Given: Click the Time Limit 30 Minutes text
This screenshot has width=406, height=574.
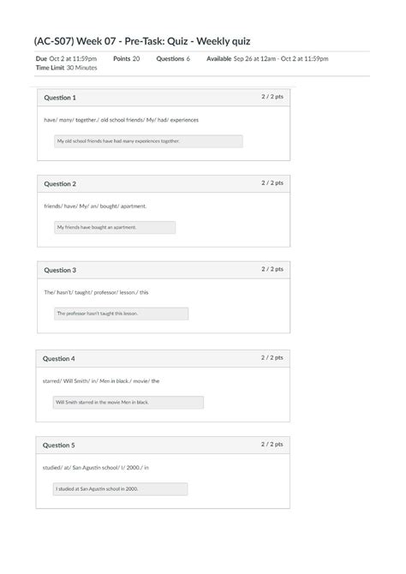Looking at the screenshot, I should (66, 68).
